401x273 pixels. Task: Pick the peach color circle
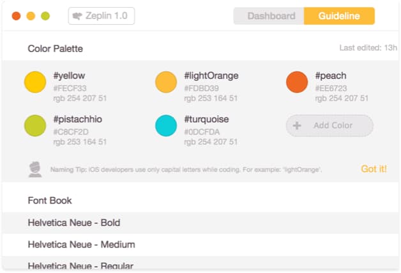tap(297, 82)
